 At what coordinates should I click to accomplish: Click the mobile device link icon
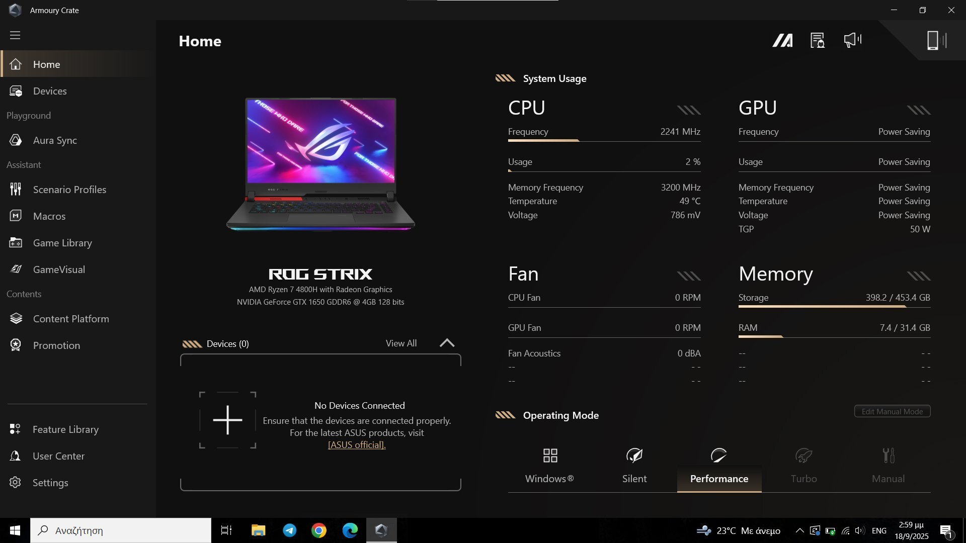[936, 40]
